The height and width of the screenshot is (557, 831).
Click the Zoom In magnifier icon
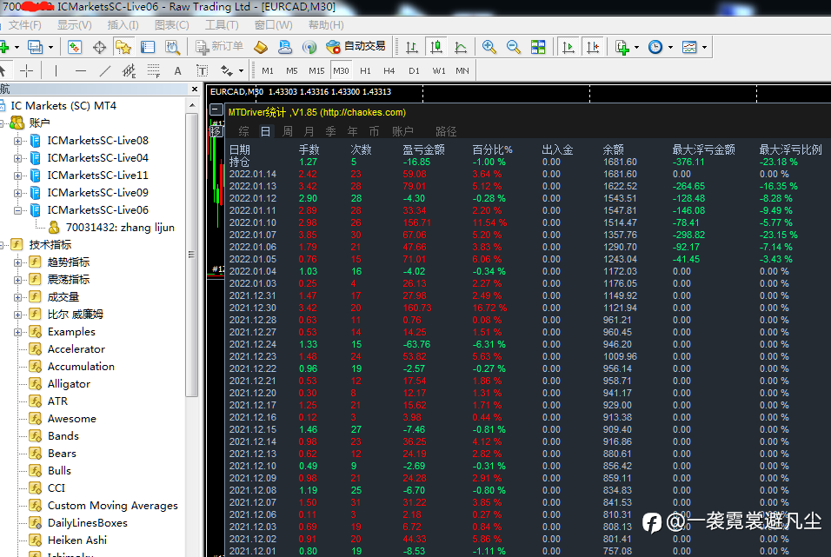(x=489, y=47)
